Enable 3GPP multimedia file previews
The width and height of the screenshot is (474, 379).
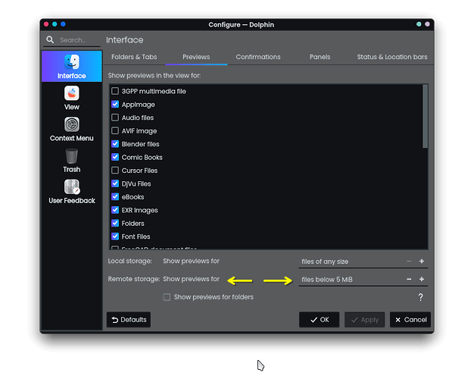115,91
